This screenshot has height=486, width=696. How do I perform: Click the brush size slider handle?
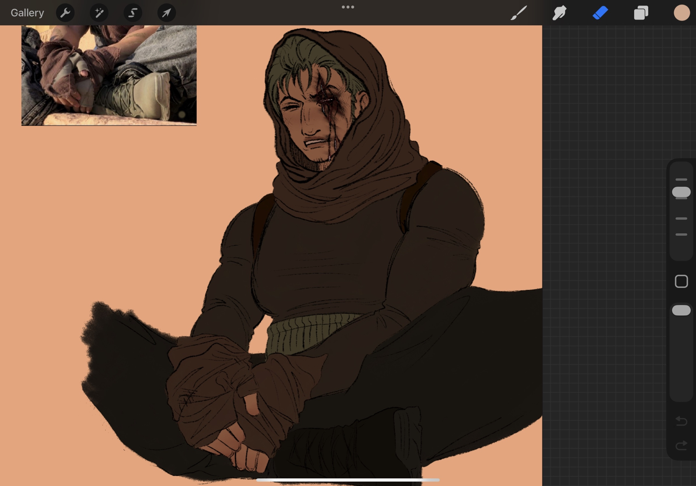point(681,192)
